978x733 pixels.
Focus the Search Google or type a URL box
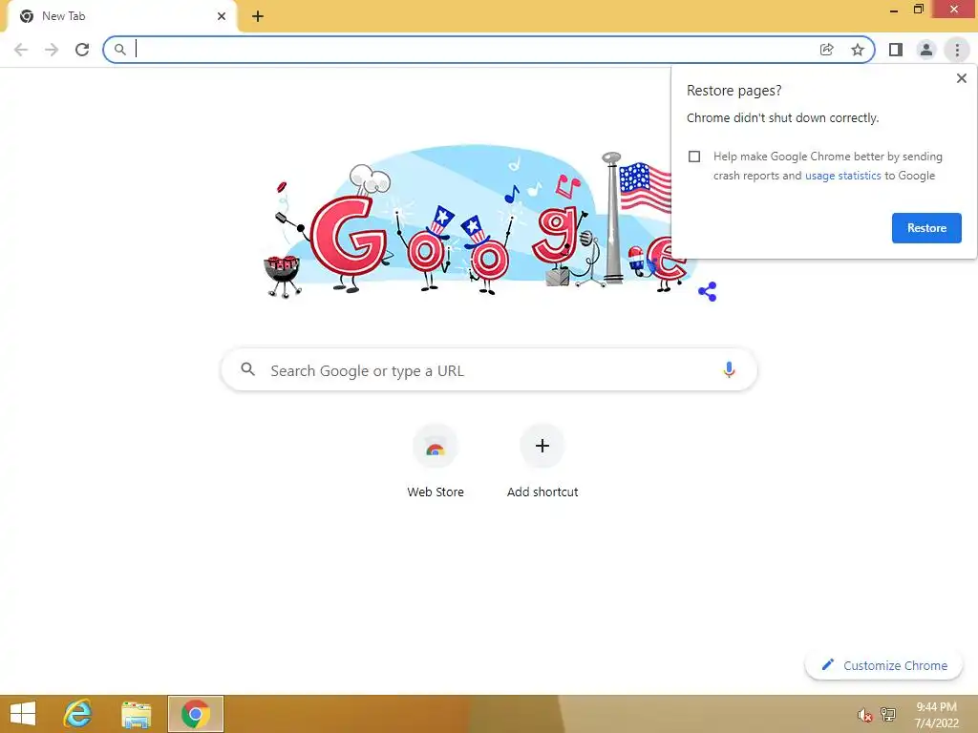click(489, 370)
